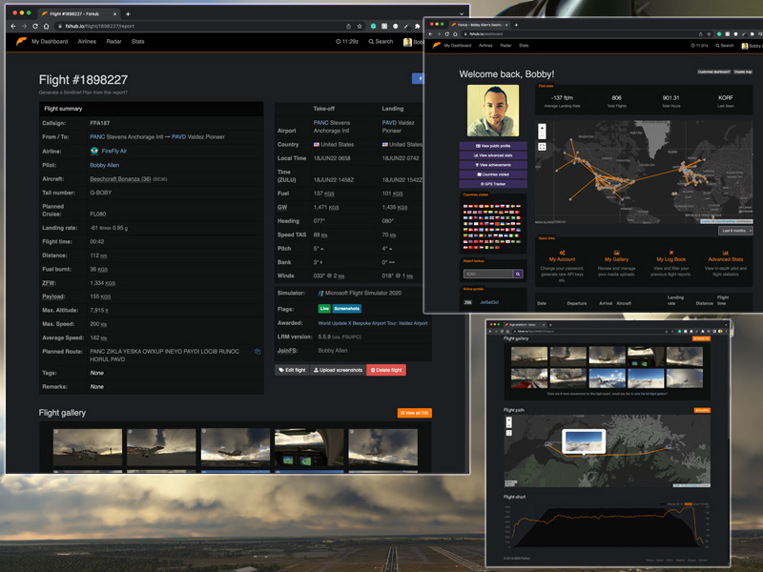The height and width of the screenshot is (572, 763).
Task: Toggle fullscreen on the Flight path map
Action: tap(509, 433)
